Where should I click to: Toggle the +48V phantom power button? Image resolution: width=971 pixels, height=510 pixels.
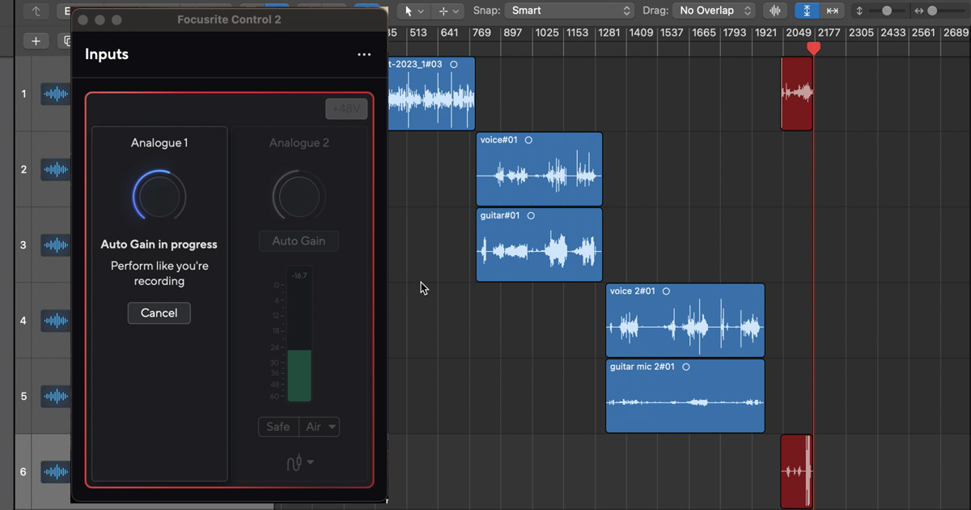(346, 109)
